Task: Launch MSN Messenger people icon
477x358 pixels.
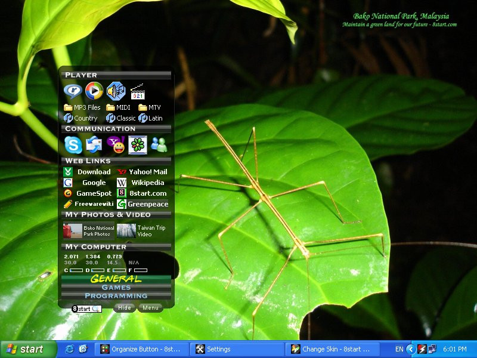Action: (159, 145)
